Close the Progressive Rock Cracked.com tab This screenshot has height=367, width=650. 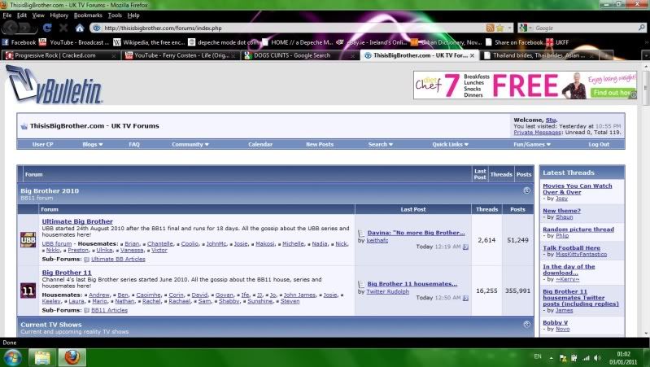tap(114, 55)
